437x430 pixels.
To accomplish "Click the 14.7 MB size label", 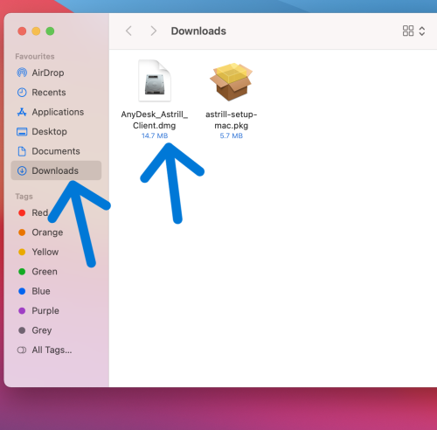I will pyautogui.click(x=155, y=135).
